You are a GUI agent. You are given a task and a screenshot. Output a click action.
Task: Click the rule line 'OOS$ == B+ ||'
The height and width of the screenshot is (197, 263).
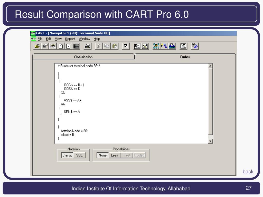(x=74, y=85)
